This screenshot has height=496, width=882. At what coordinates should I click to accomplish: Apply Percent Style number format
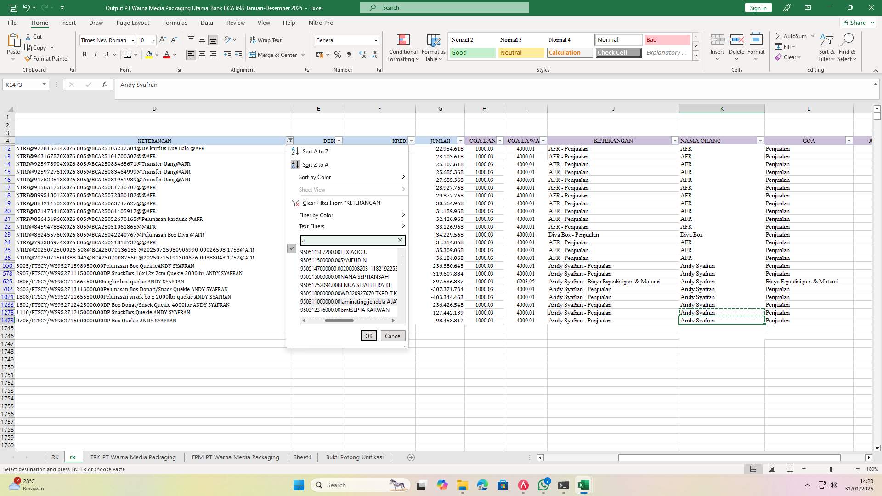point(338,55)
